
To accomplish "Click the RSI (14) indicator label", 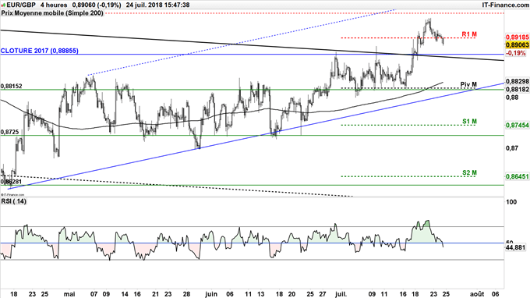I will (x=14, y=201).
